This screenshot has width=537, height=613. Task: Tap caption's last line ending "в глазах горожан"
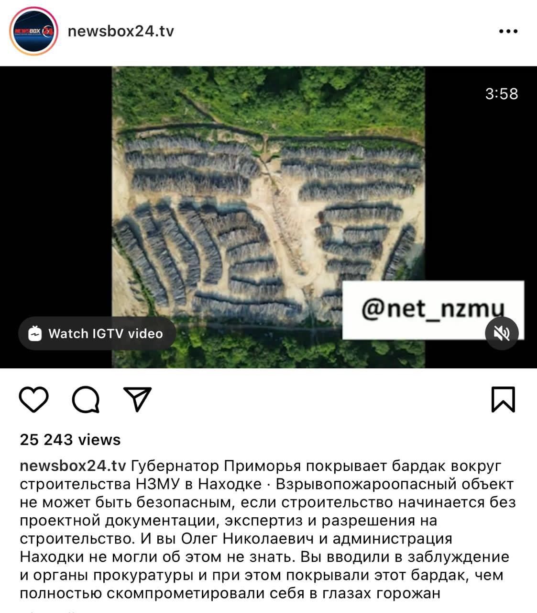tap(230, 593)
